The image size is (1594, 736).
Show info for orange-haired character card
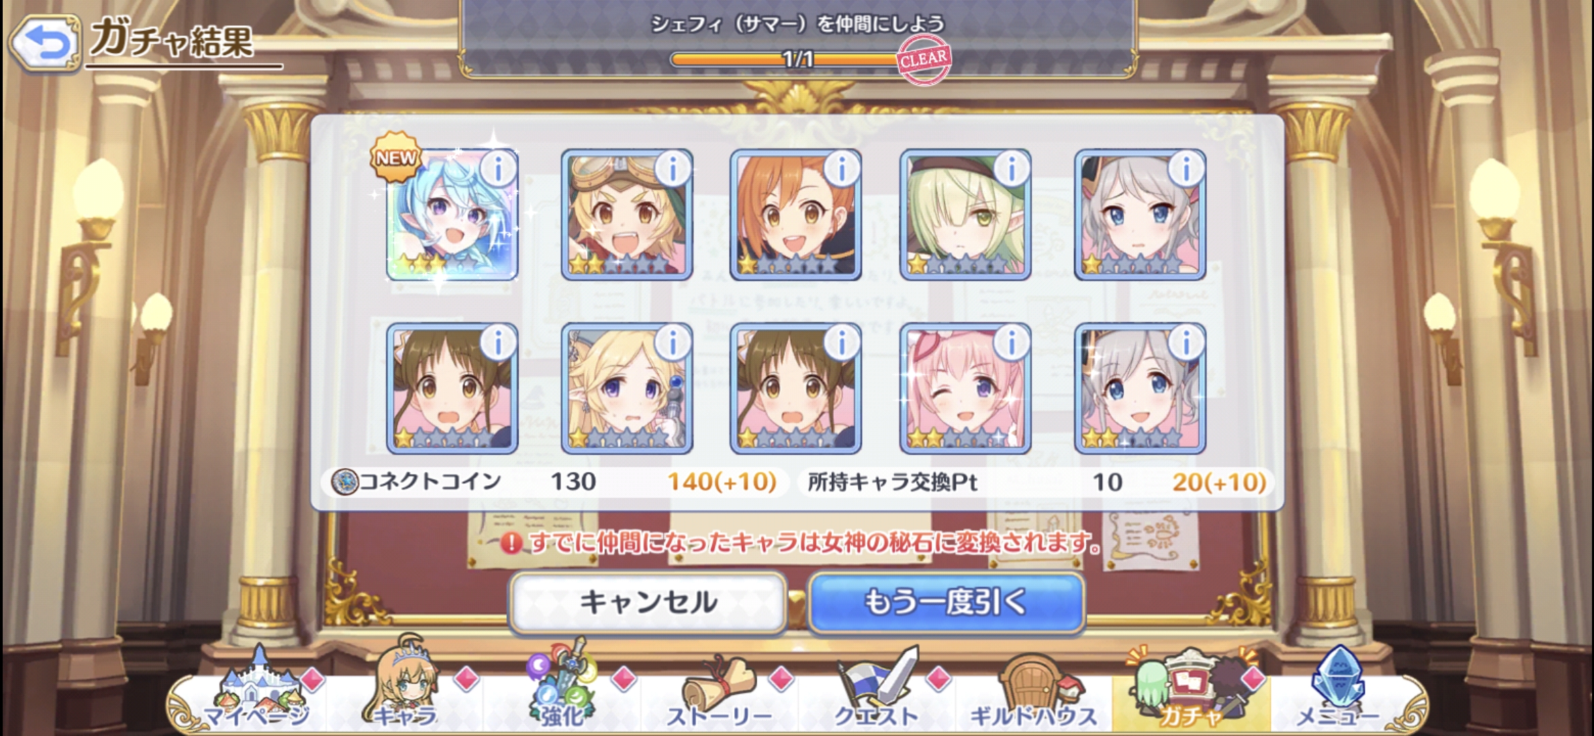[842, 168]
